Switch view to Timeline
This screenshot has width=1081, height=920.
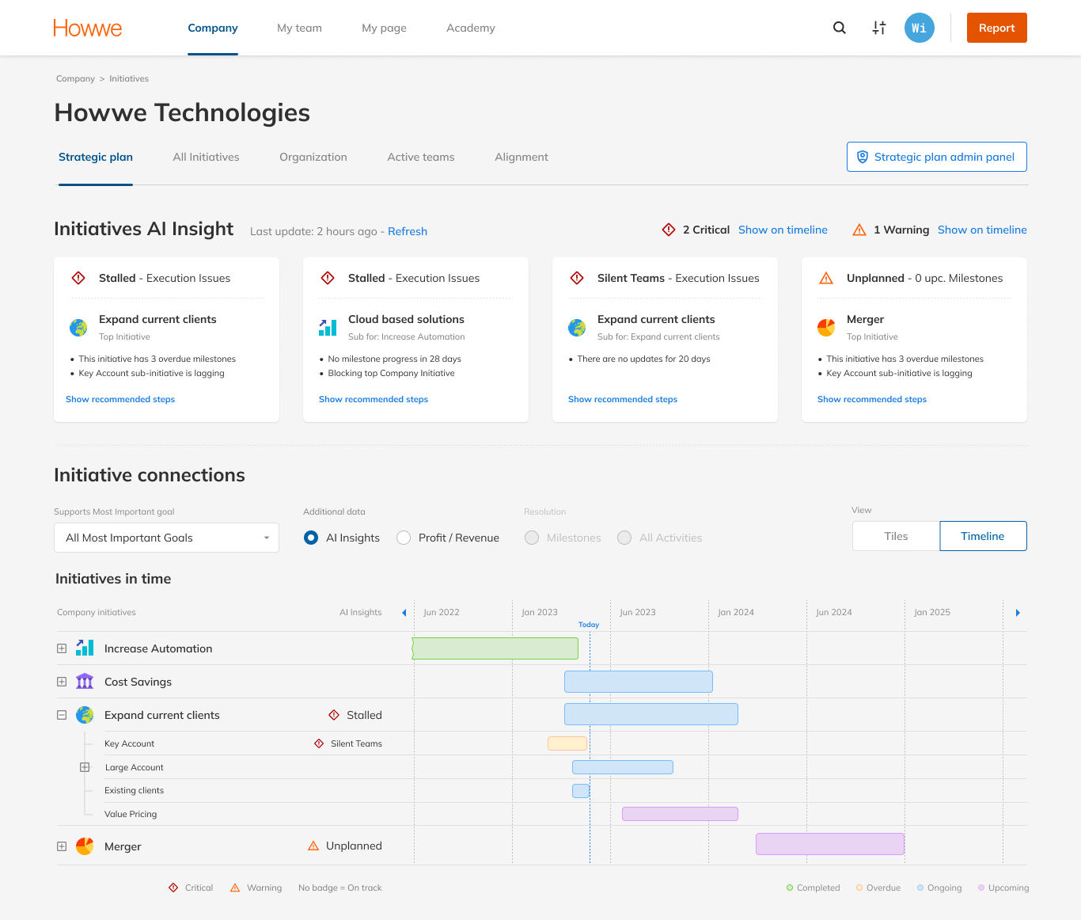click(983, 536)
